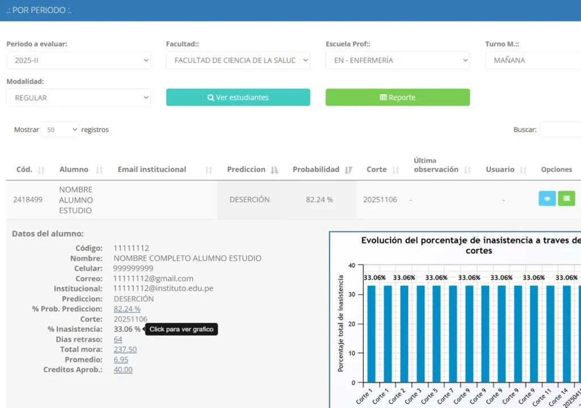Sort by Corte column arrows

pyautogui.click(x=395, y=170)
